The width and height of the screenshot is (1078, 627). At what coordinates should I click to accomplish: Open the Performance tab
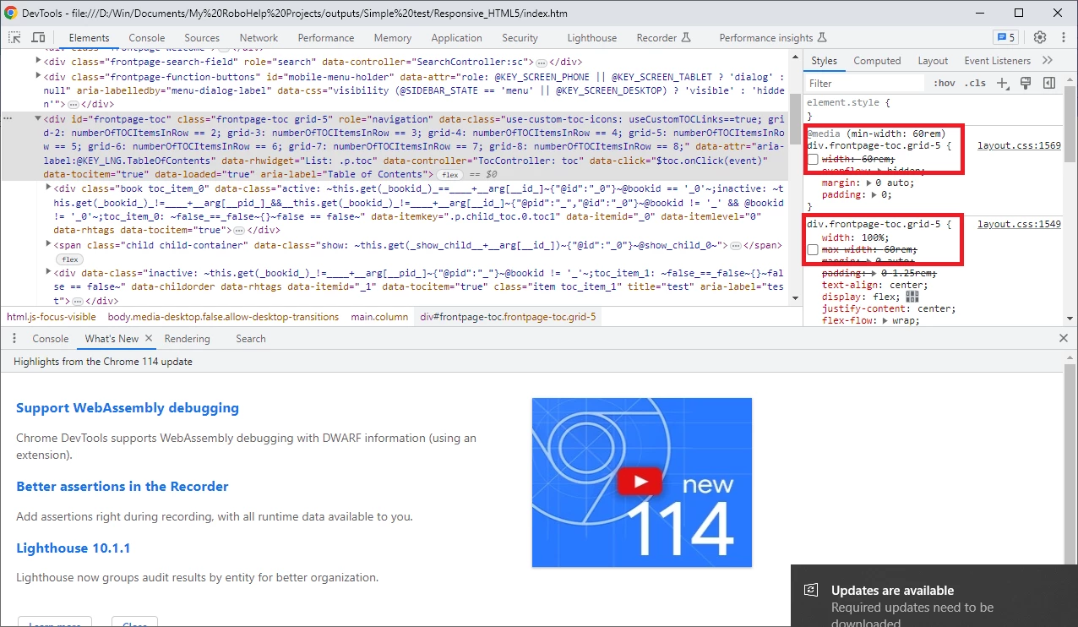(x=326, y=37)
